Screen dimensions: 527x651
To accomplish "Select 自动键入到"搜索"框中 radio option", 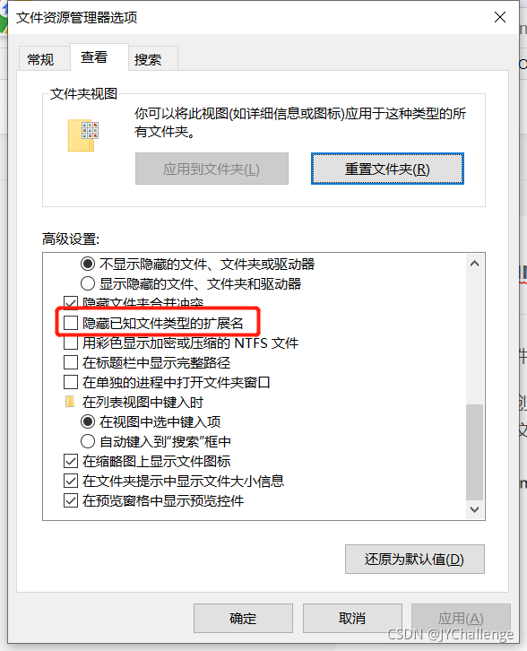I will [88, 441].
